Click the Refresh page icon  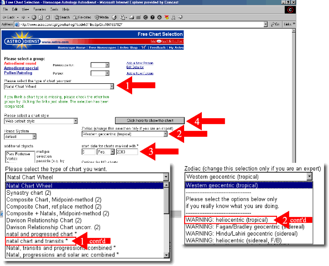[41, 18]
